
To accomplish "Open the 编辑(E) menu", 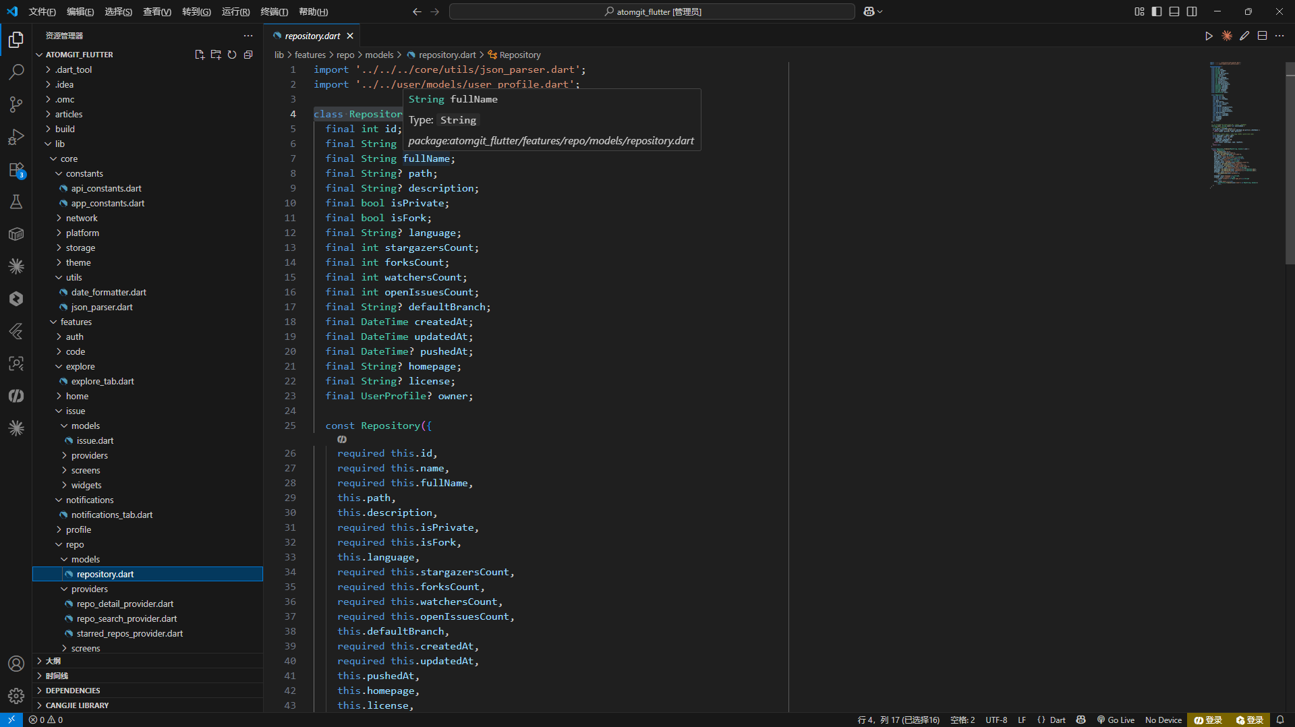I will (x=80, y=11).
